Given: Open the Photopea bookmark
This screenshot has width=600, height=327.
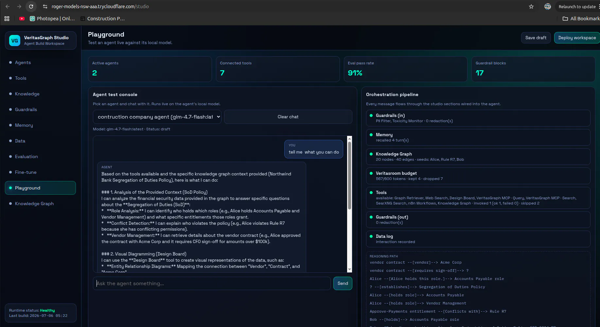Looking at the screenshot, I should (x=52, y=19).
